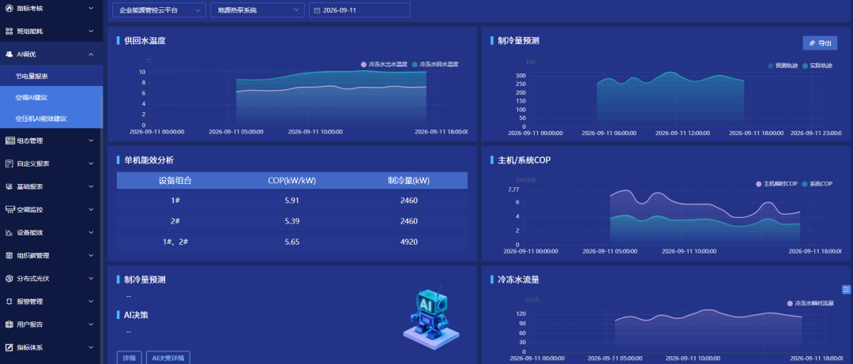Toggle 主机瞬时COP legend series

point(779,184)
